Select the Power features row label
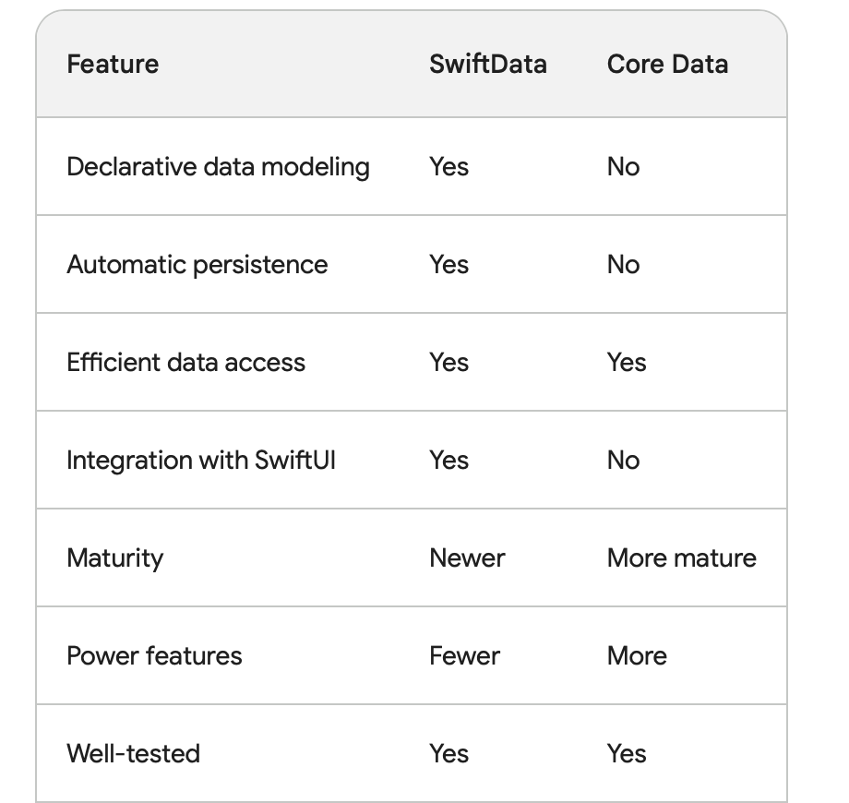 point(154,656)
